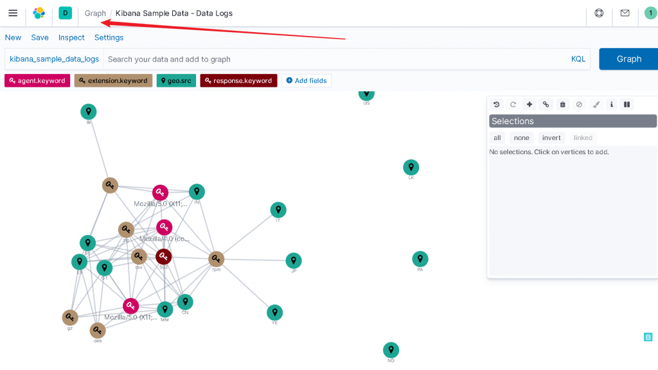The width and height of the screenshot is (658, 370).
Task: Click the 'No selections. Click on vertices' text
Action: 549,152
